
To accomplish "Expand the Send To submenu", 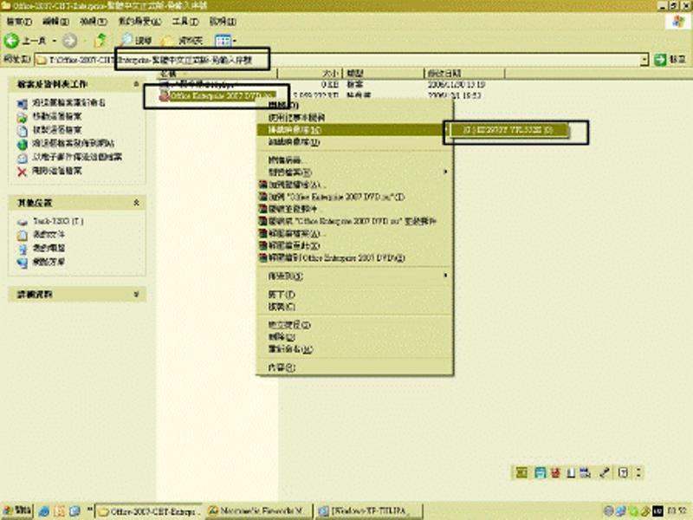I will tap(355, 276).
